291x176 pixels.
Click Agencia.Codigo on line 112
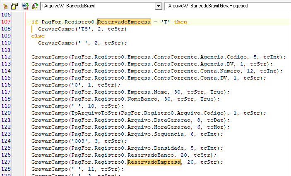click(x=223, y=57)
